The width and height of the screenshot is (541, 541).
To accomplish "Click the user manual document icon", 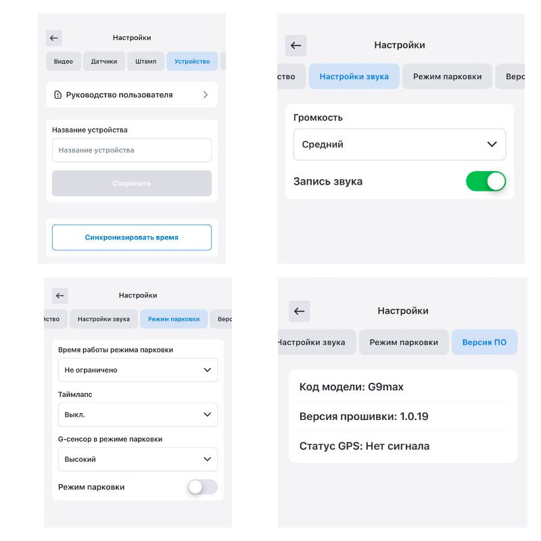I will 58,95.
